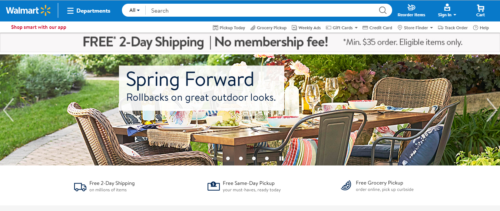Advance to next carousel slide arrow
This screenshot has width=500, height=211.
[492, 110]
